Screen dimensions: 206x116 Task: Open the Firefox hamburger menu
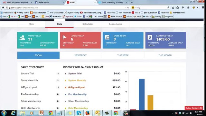pos(203,8)
